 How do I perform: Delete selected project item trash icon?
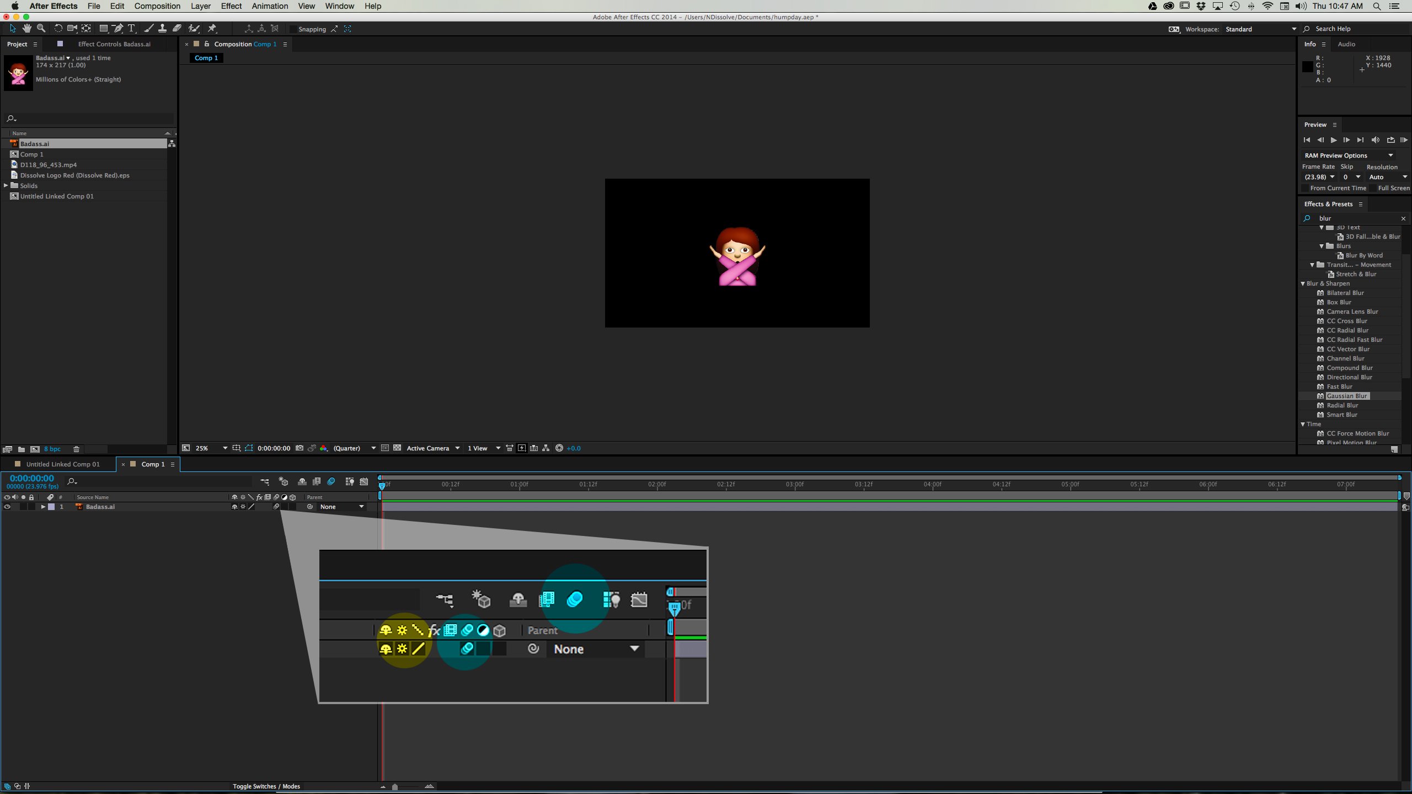77,449
